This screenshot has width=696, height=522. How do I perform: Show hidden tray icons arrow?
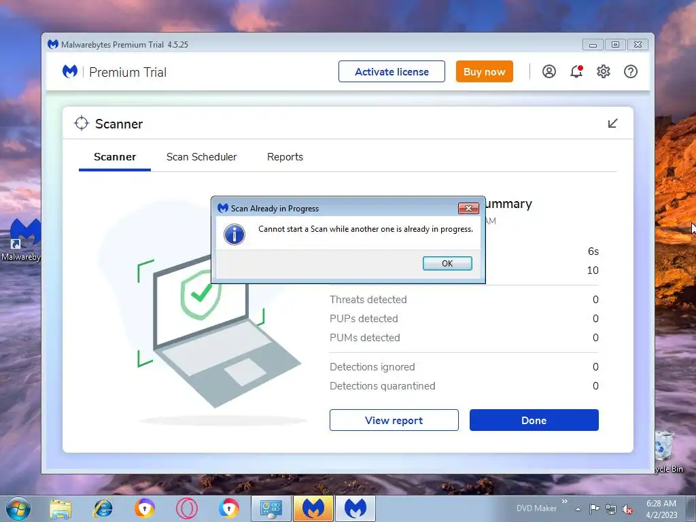point(578,509)
